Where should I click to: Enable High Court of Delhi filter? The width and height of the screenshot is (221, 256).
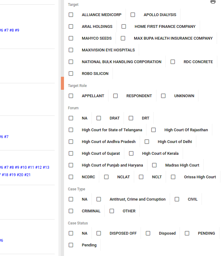pos(147,141)
